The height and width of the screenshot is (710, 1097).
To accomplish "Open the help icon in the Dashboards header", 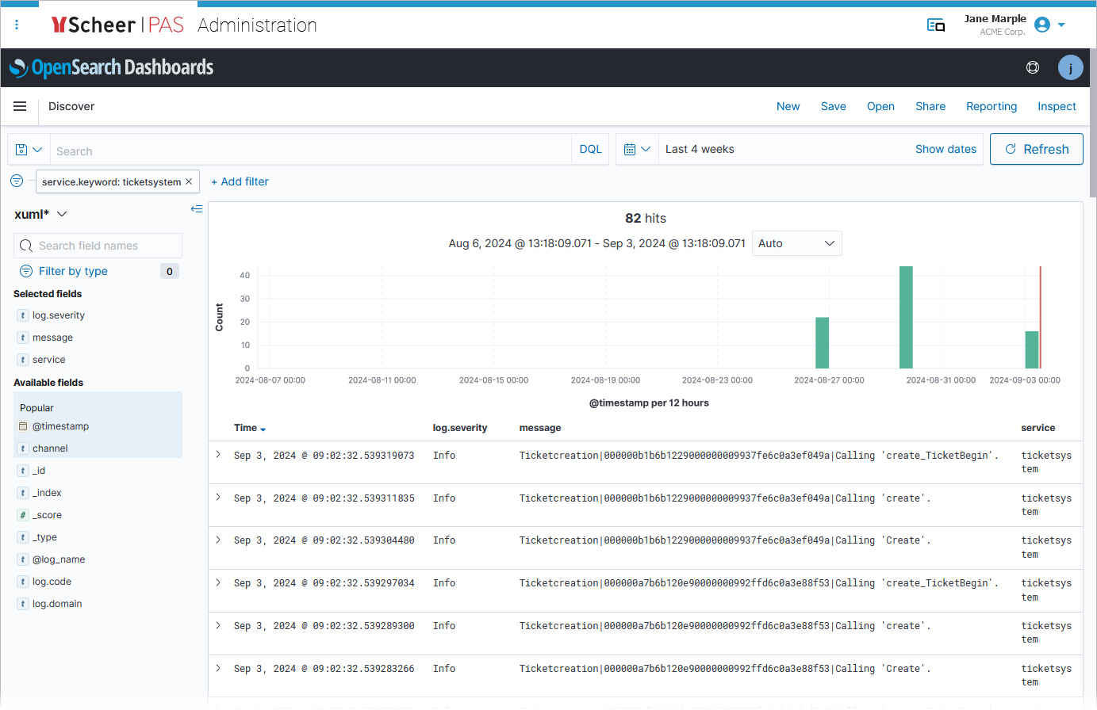I will 1033,67.
